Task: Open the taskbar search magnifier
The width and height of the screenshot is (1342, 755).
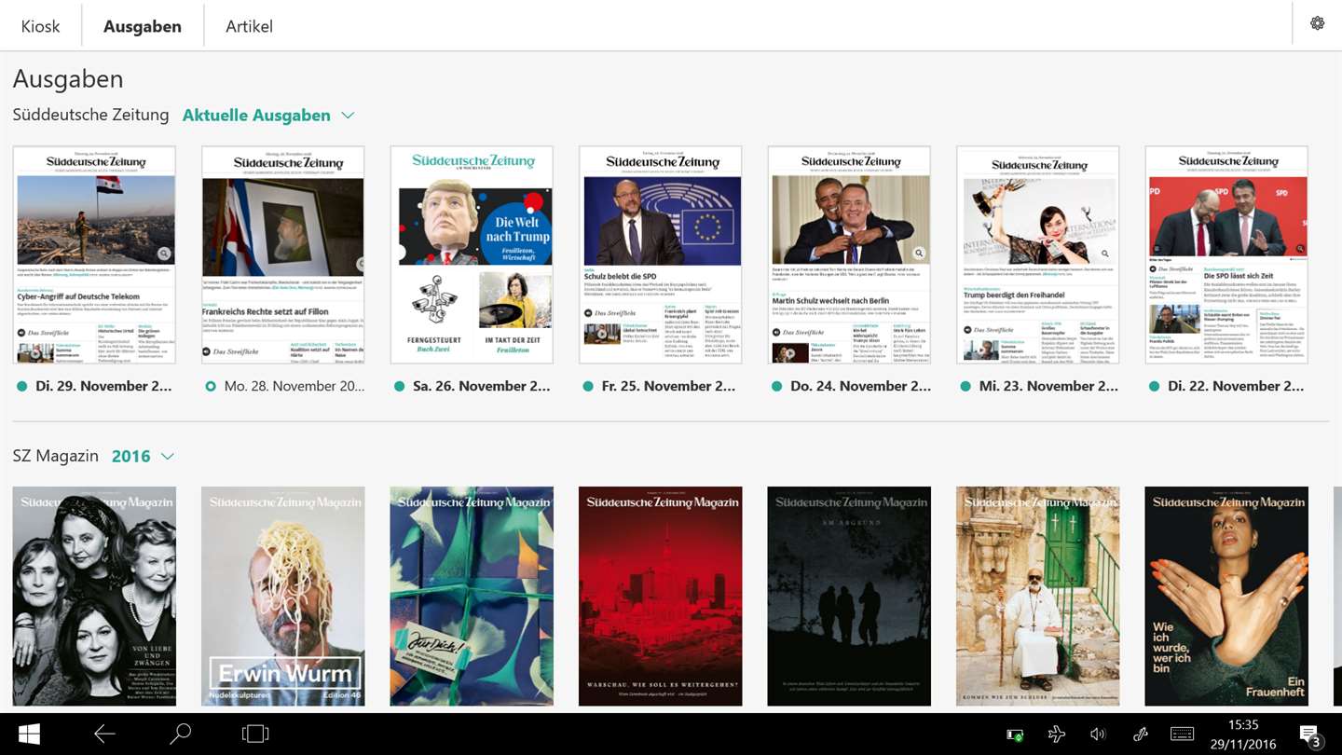Action: pos(180,734)
